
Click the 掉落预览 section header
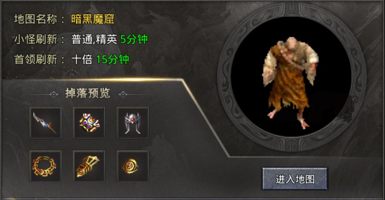88,93
